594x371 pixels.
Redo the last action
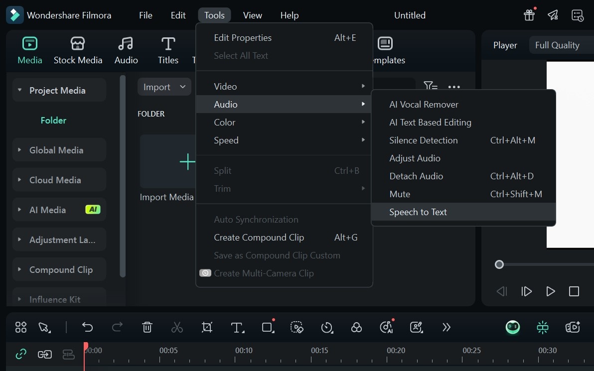(x=117, y=327)
